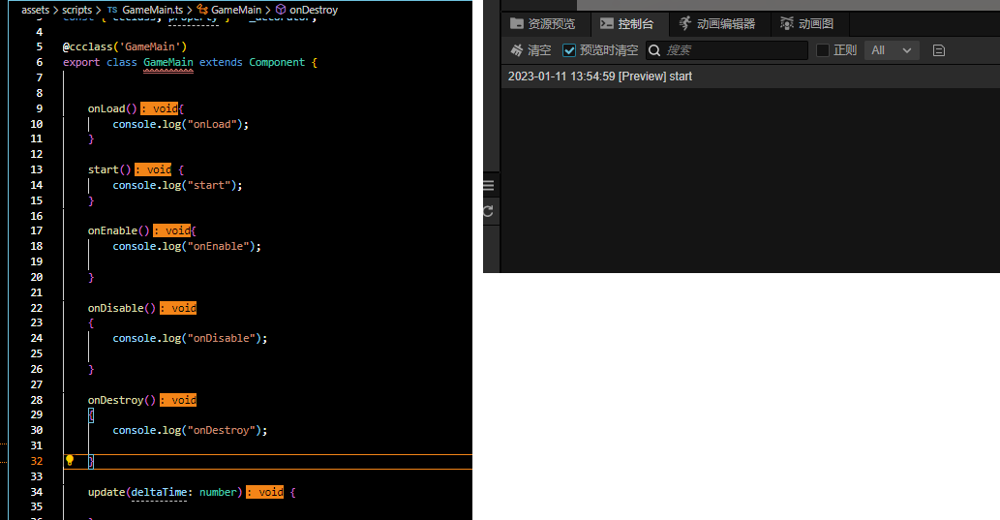Click the void inlay hint after onLoad()
Screen dimensions: 1000x520
click(160, 108)
